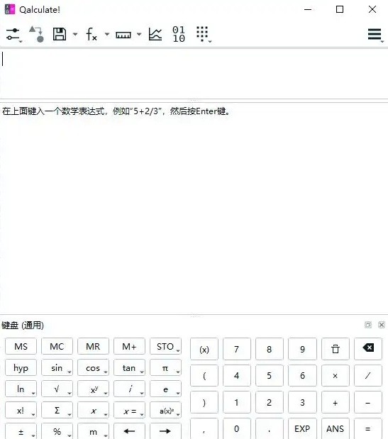This screenshot has width=388, height=439.
Task: Expand the save icon dropdown arrow
Action: click(x=75, y=35)
